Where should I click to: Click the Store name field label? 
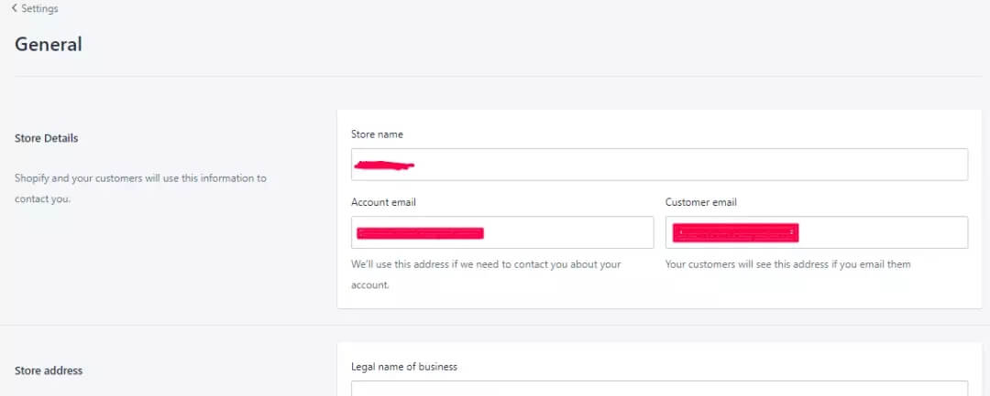pos(377,134)
